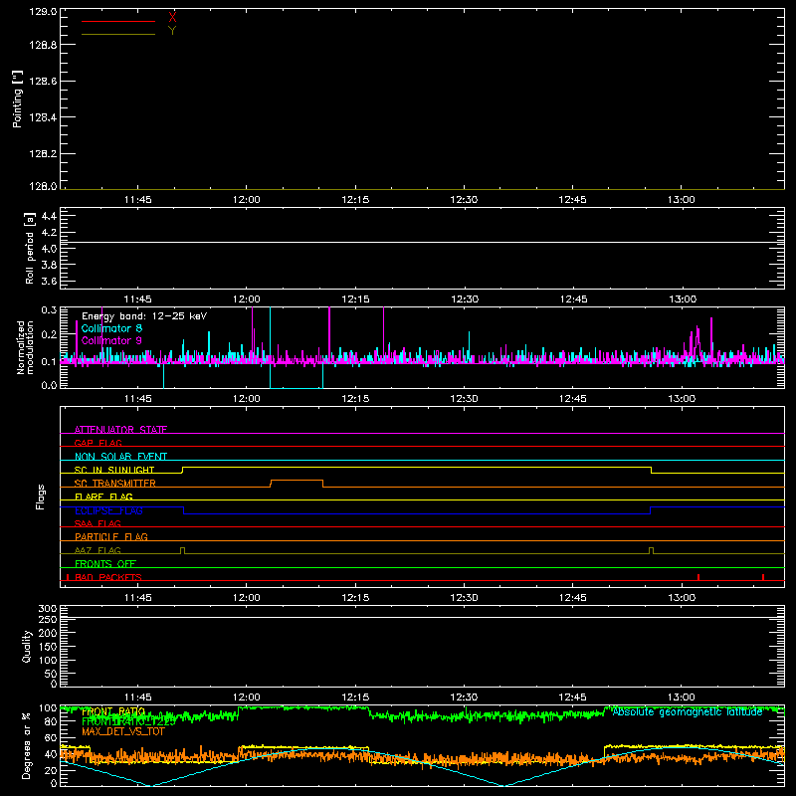
Task: Select the cyan Collimator 8 legend entry
Action: coord(111,328)
